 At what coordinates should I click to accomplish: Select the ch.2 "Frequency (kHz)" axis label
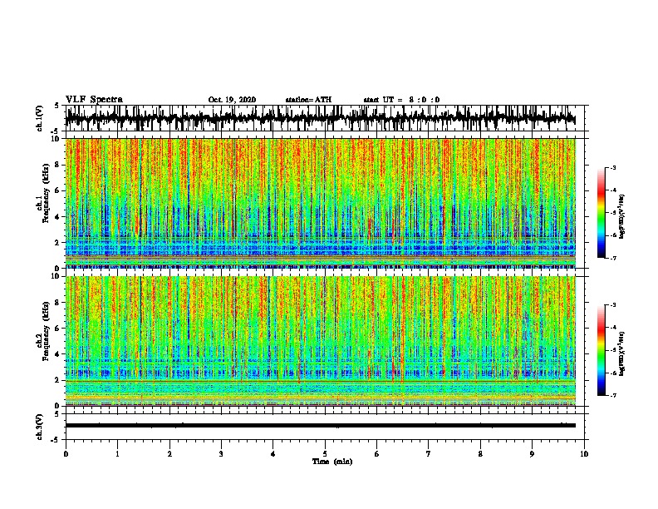point(46,331)
